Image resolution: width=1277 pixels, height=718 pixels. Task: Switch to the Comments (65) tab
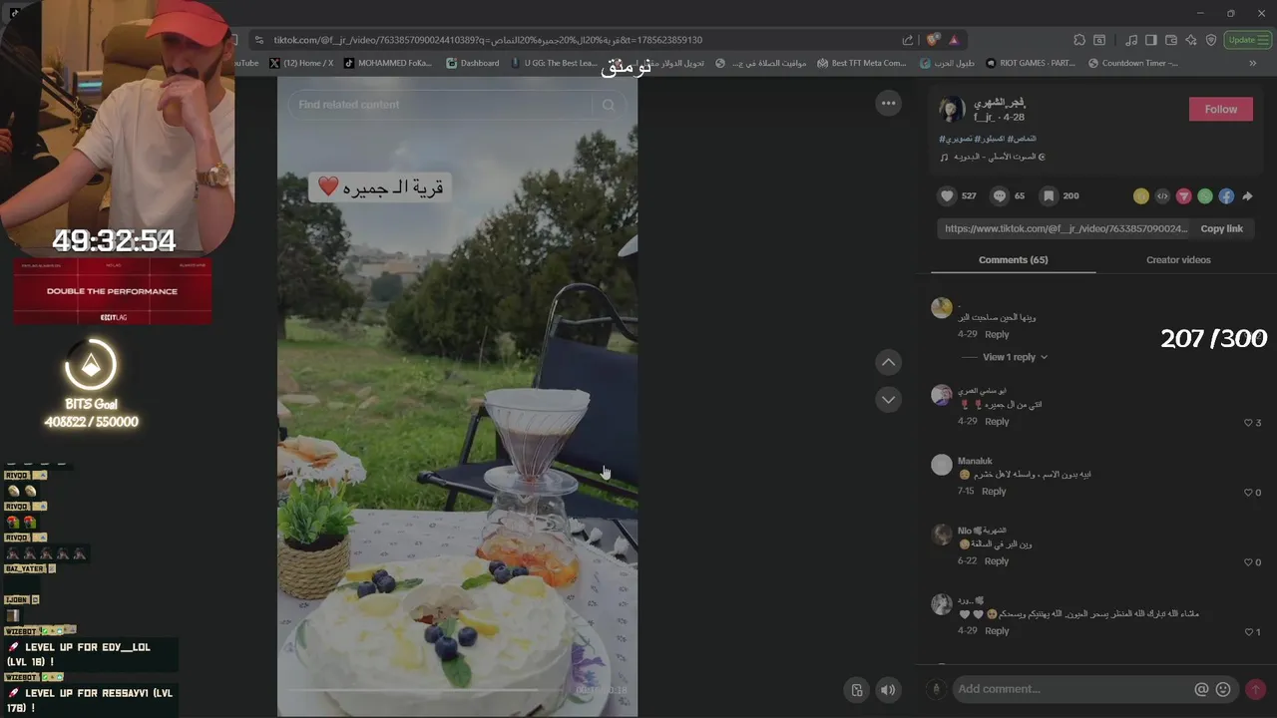1013,260
